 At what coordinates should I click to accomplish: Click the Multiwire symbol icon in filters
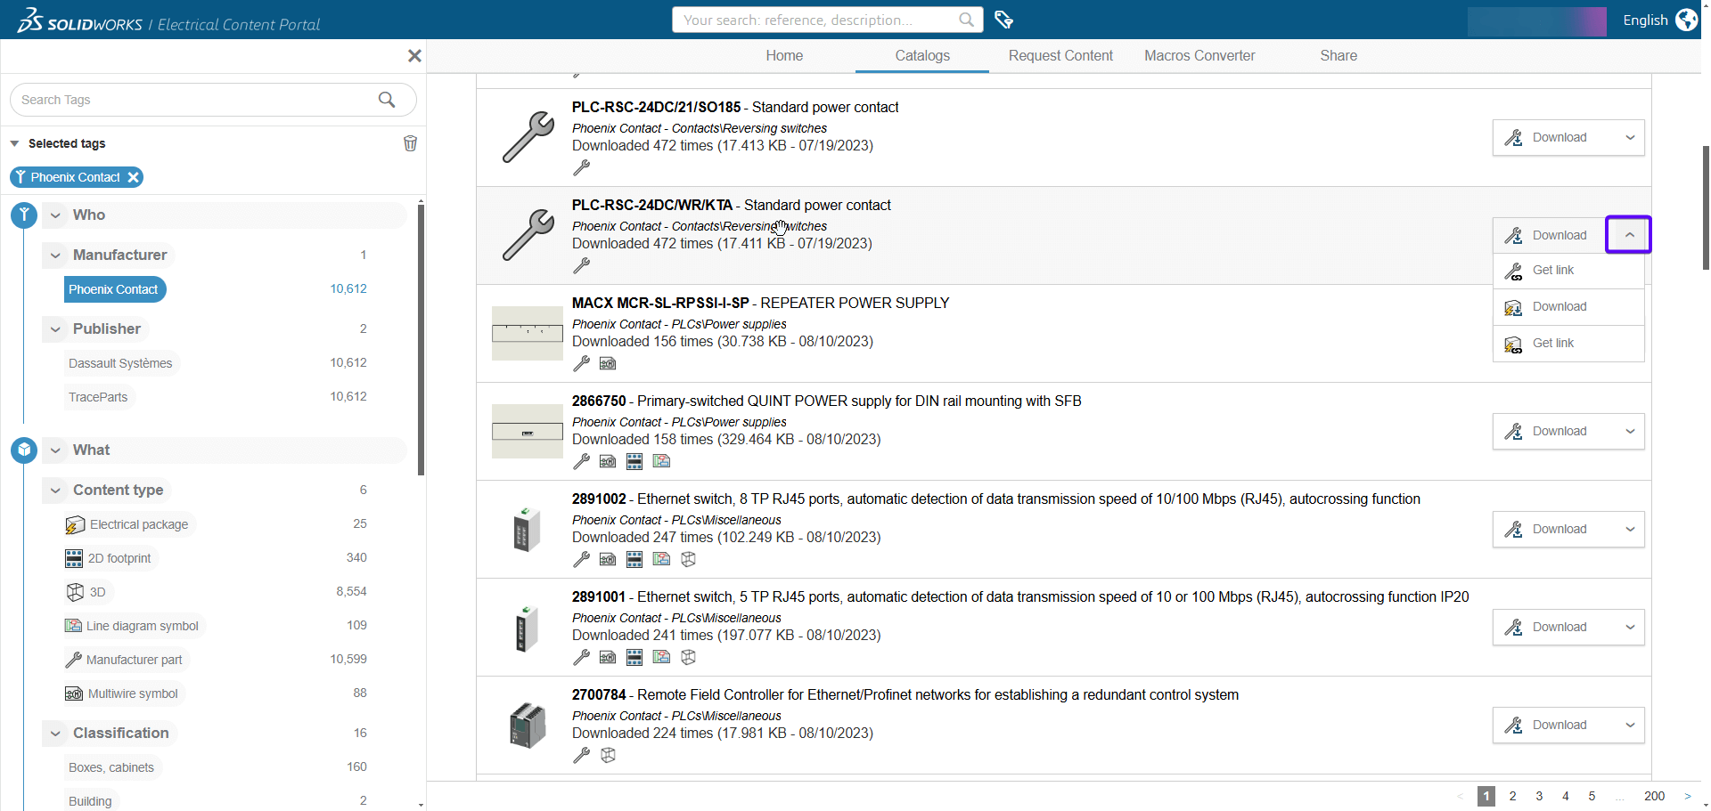74,693
